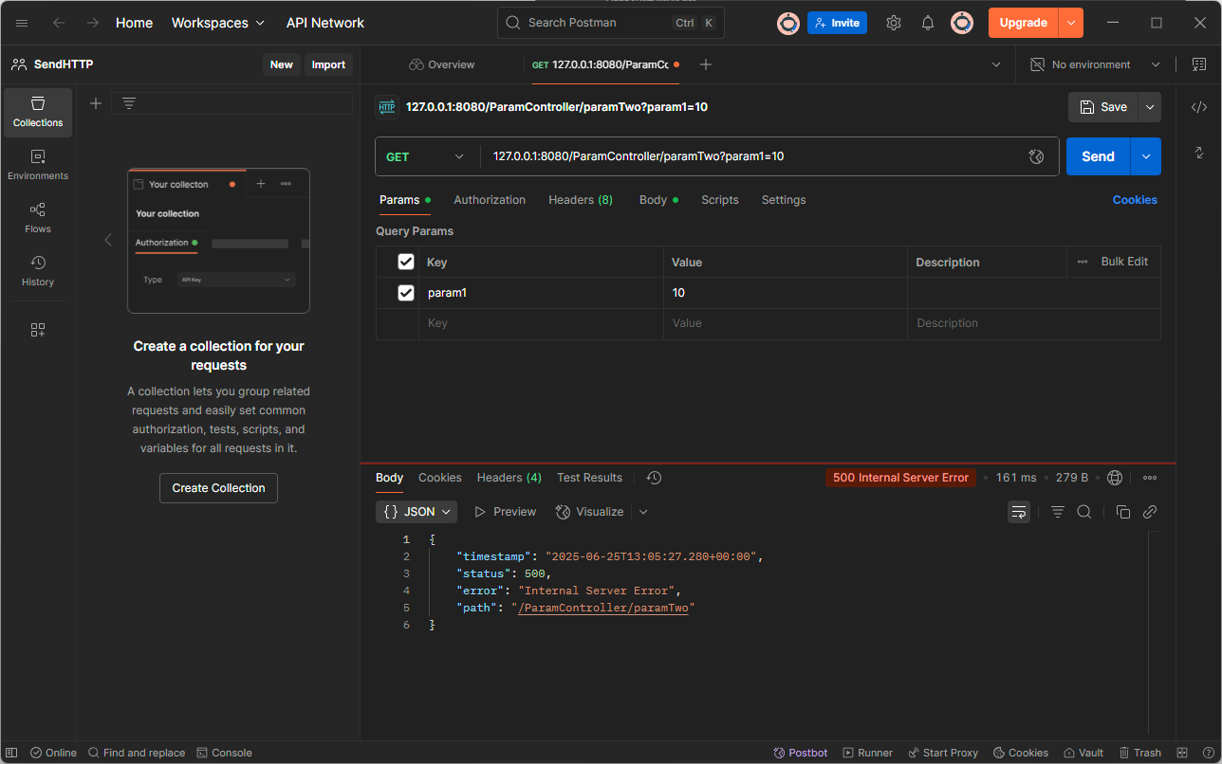Click the Save button
The image size is (1222, 764).
pos(1102,107)
